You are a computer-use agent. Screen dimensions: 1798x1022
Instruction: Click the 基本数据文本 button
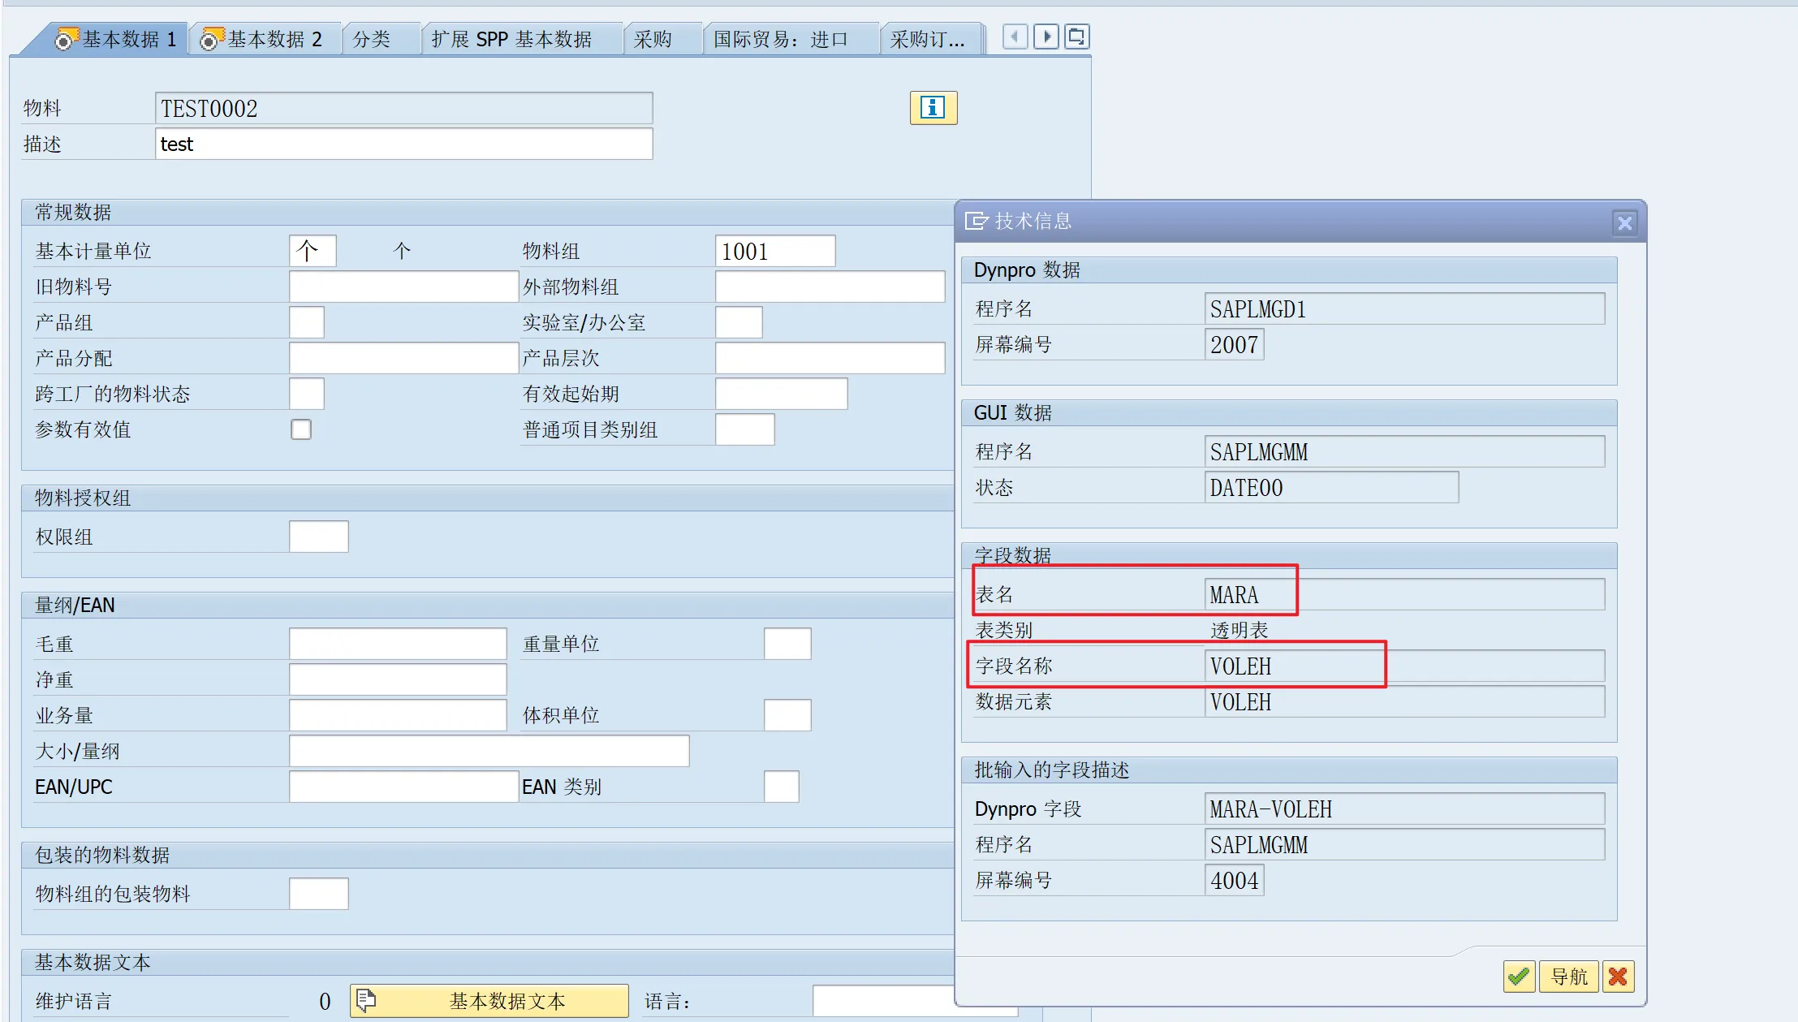pyautogui.click(x=489, y=1001)
